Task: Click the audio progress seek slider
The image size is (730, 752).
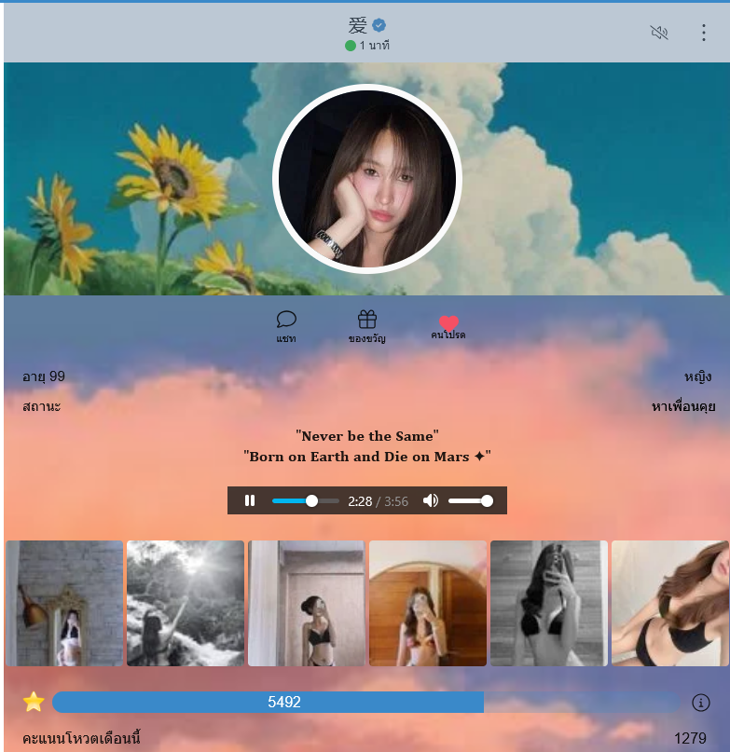Action: [x=305, y=500]
